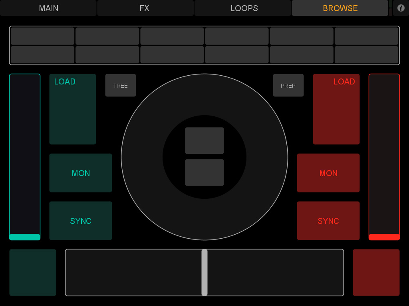
Task: Open the FX tab
Action: point(145,8)
